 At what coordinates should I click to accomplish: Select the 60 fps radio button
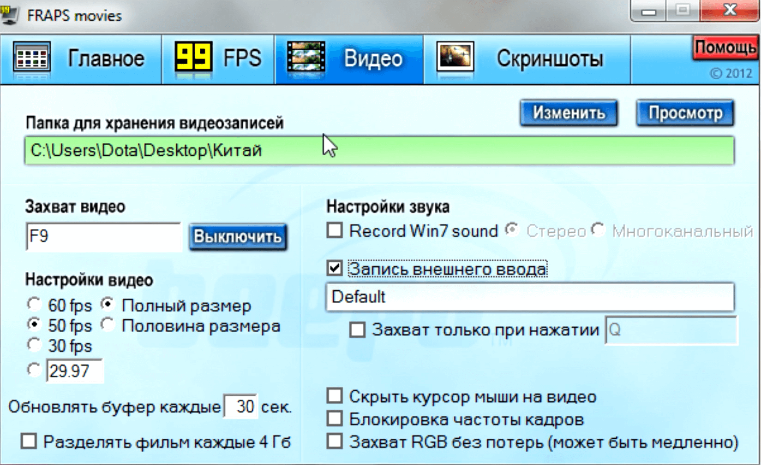click(34, 304)
